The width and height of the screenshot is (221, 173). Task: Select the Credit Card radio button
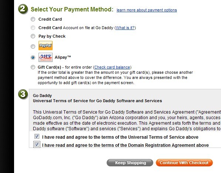(x=33, y=19)
